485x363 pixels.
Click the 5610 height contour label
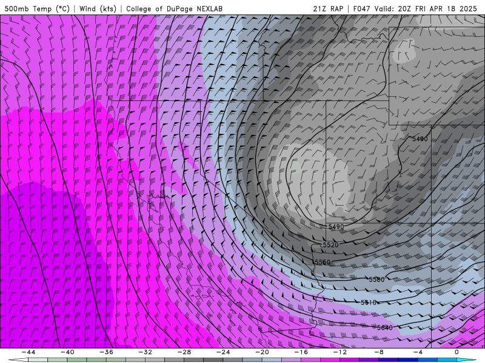coord(369,302)
